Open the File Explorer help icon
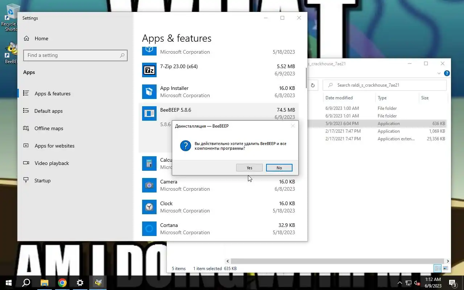 tap(447, 73)
